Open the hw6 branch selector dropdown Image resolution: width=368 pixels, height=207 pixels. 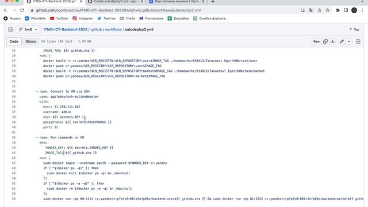point(28,29)
